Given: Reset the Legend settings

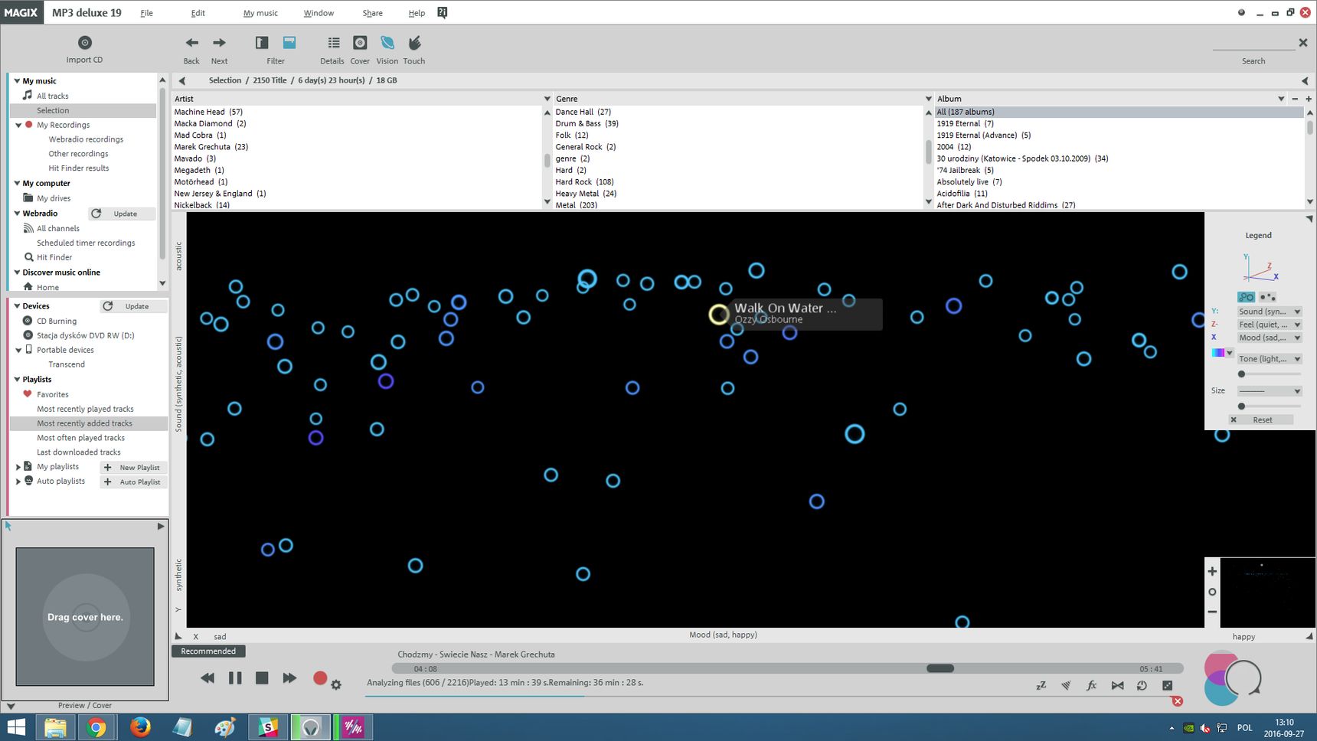Looking at the screenshot, I should (x=1262, y=419).
